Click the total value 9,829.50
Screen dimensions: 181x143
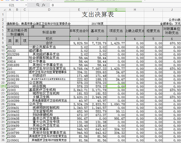pyautogui.click(x=79, y=43)
